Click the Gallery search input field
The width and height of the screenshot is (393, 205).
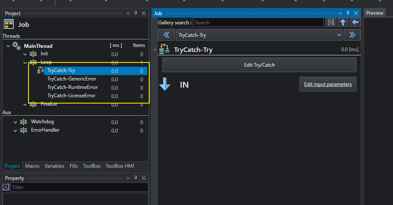click(x=258, y=23)
